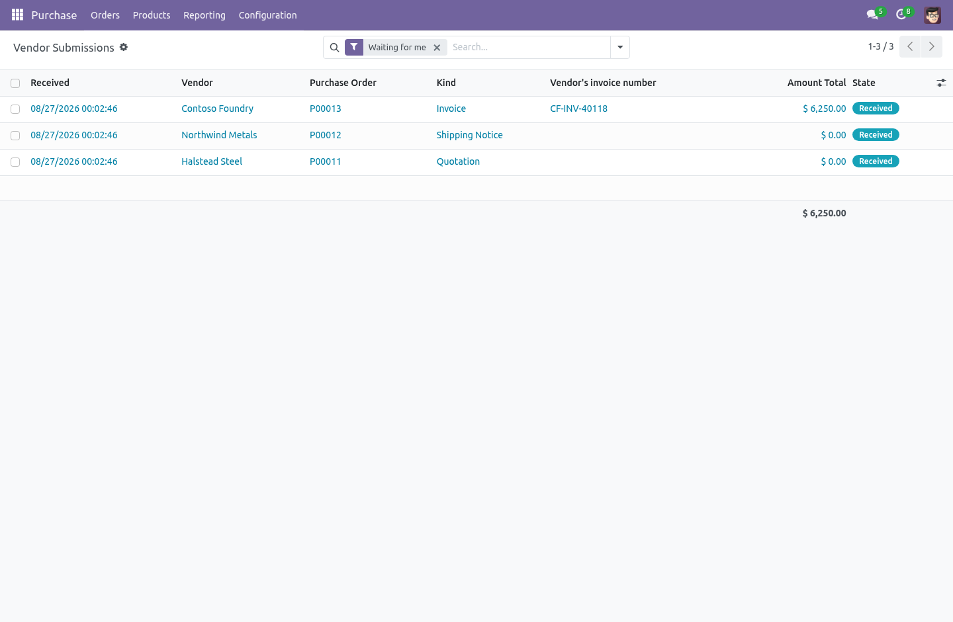This screenshot has width=953, height=622.
Task: Click invoice number CF-INV-40118
Action: [x=578, y=109]
